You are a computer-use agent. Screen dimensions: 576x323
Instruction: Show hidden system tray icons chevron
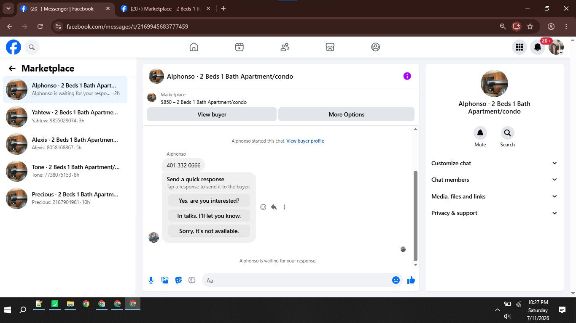click(x=498, y=310)
